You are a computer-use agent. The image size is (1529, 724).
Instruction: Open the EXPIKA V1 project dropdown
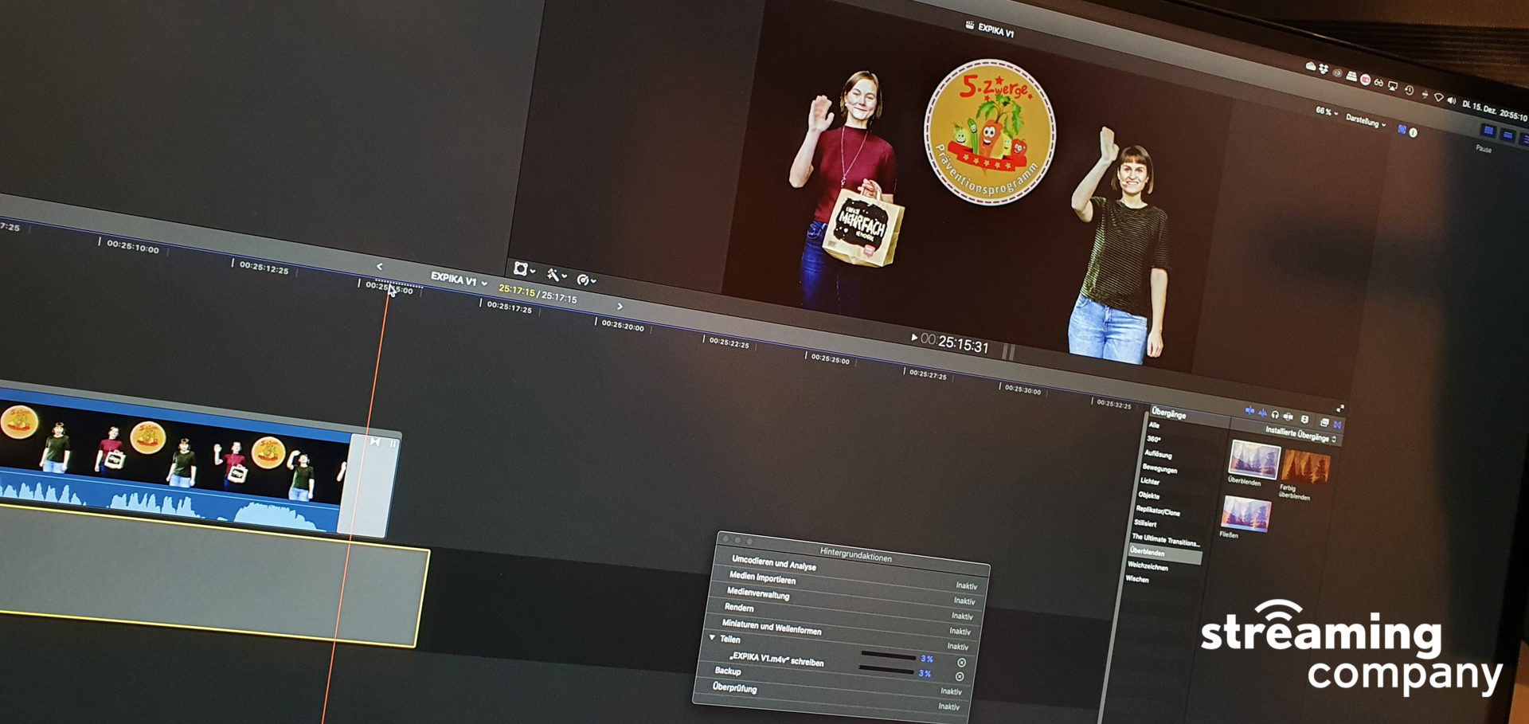click(459, 280)
